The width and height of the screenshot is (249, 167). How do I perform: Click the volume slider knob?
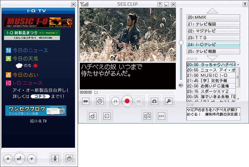(181, 43)
